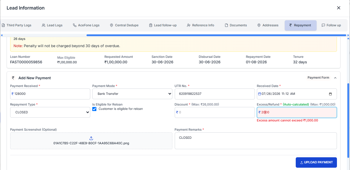The image size is (350, 170).
Task: Select the Repayment tab
Action: click(x=300, y=25)
